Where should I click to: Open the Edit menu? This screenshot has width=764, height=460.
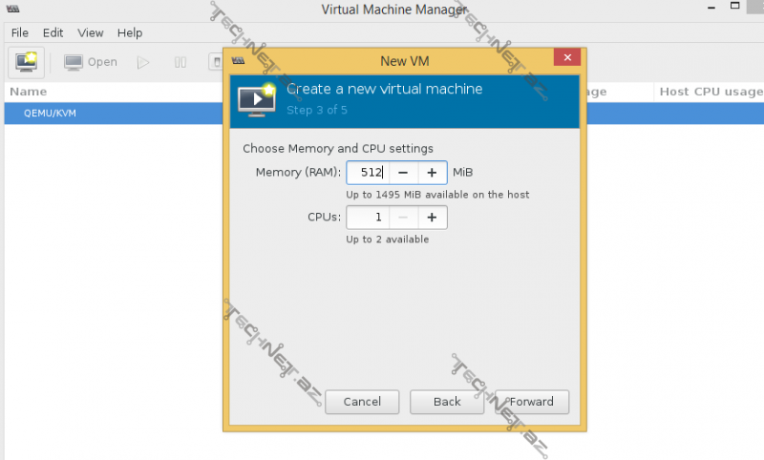[x=53, y=32]
